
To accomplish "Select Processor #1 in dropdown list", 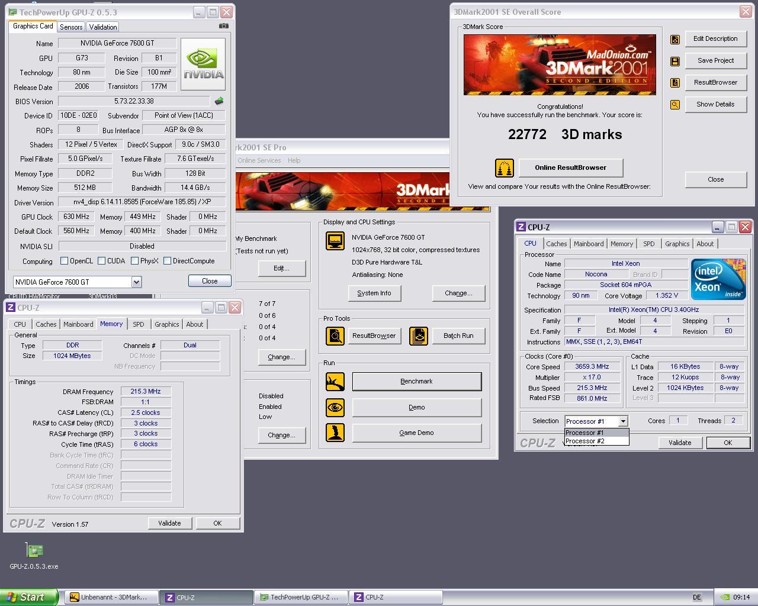I will 596,433.
